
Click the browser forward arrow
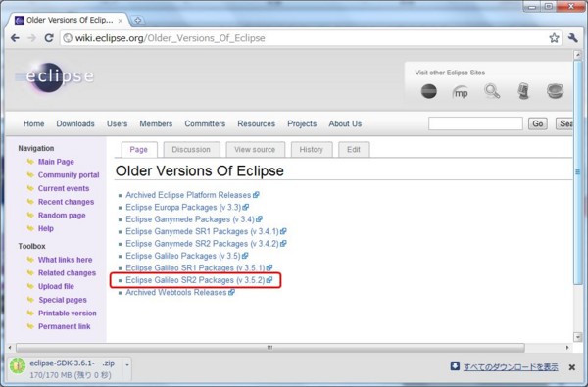[32, 38]
